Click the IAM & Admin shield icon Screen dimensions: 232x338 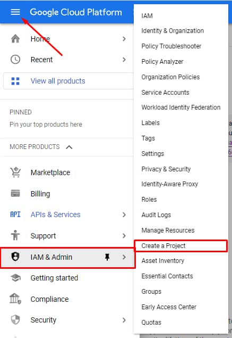15,257
